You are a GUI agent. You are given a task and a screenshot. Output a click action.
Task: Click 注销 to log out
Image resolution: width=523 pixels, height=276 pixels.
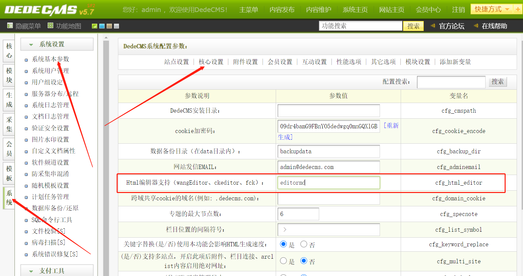459,10
